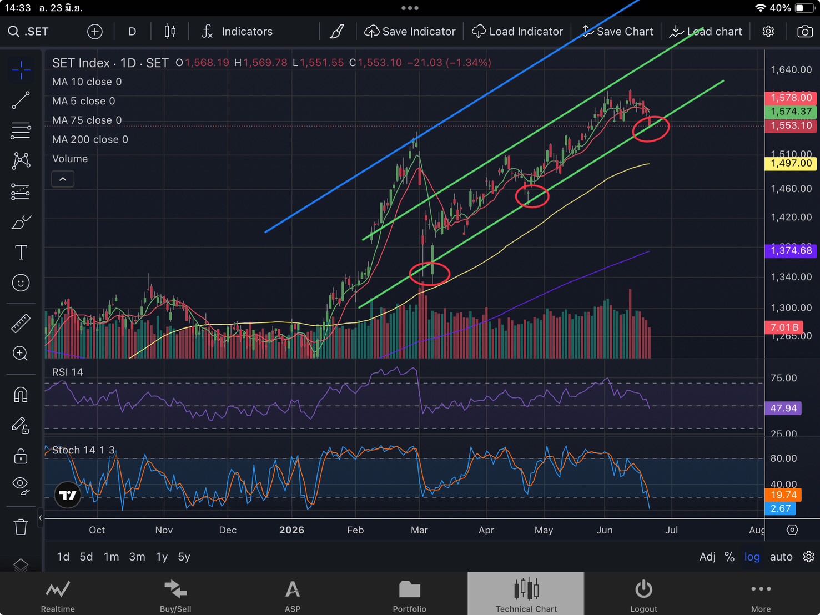820x615 pixels.
Task: Select the crosshair cursor tool
Action: tap(21, 70)
